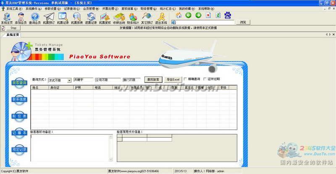Open the 记录查询 menu
The height and width of the screenshot is (174, 336).
tap(72, 9)
